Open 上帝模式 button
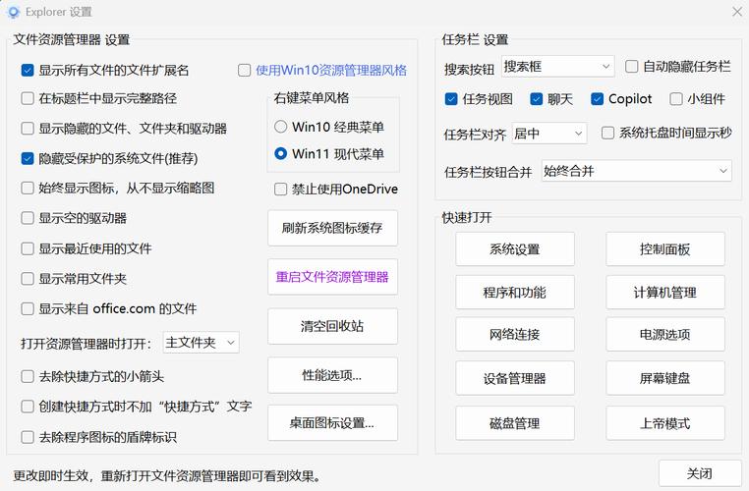This screenshot has height=491, width=749. (x=665, y=423)
